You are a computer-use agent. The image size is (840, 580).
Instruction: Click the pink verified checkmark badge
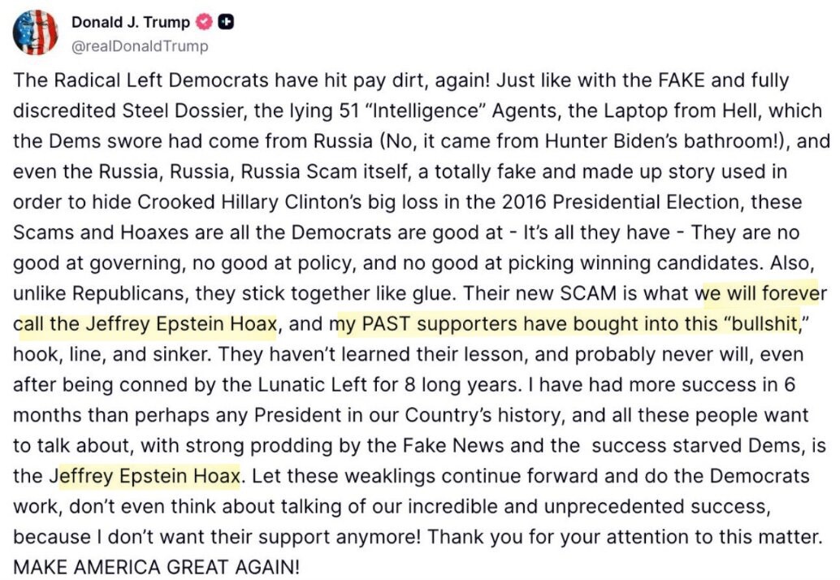pyautogui.click(x=204, y=22)
